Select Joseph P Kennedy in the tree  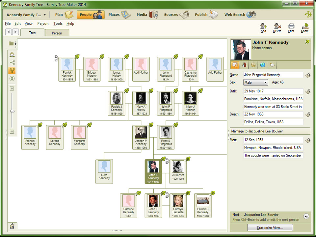(x=141, y=137)
